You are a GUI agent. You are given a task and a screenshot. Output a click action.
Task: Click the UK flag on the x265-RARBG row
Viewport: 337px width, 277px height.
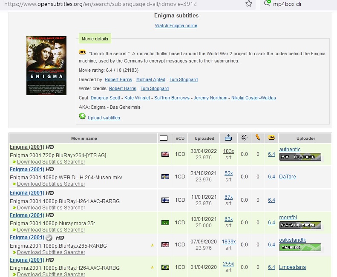[165, 245]
